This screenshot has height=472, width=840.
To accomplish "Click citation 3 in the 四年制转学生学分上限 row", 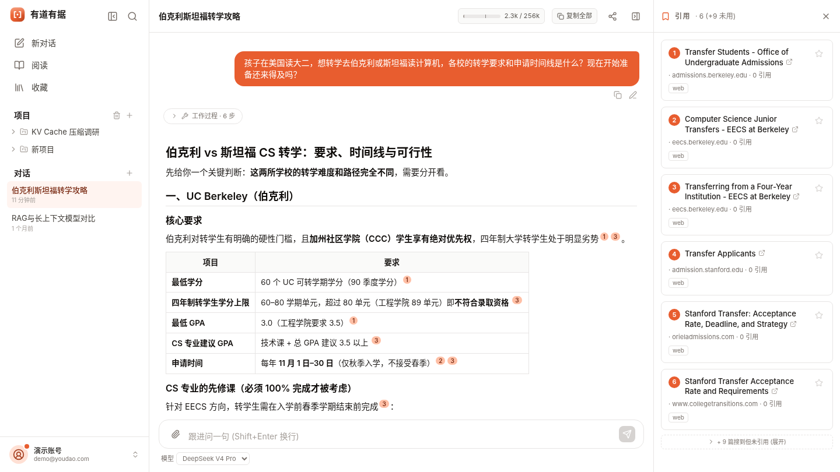I will [517, 300].
